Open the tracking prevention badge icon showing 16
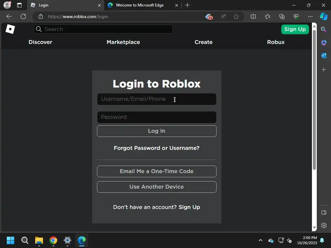The width and height of the screenshot is (331, 248). pos(209,17)
